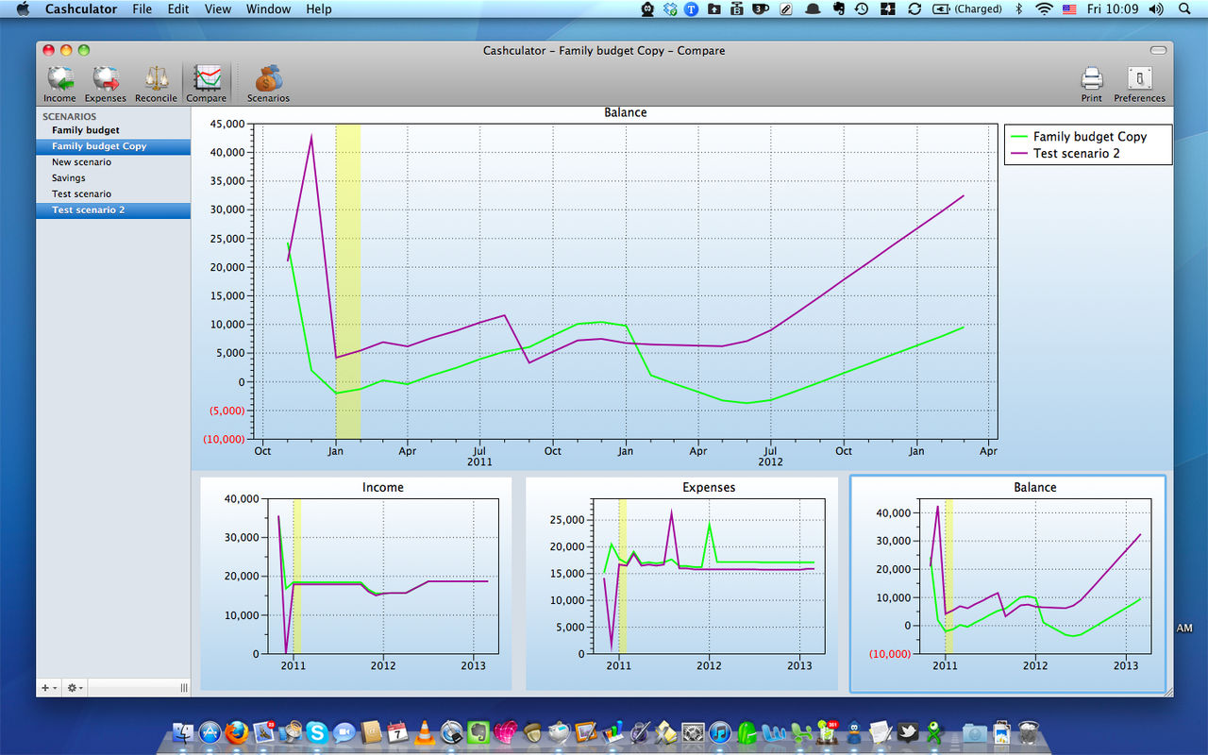Open the View menu
The height and width of the screenshot is (755, 1208).
(218, 8)
